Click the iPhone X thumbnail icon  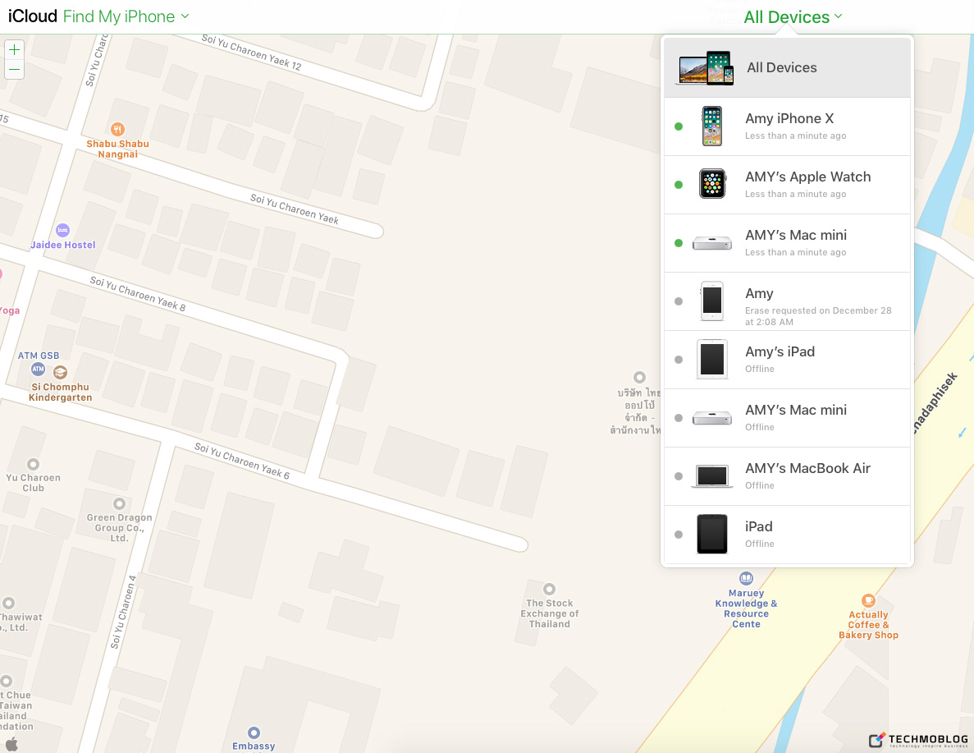click(712, 126)
